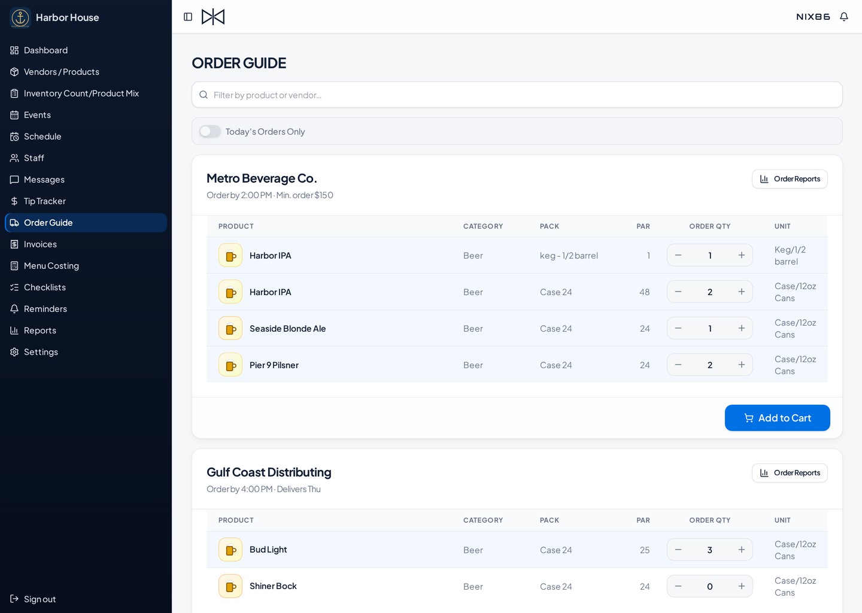Click the Shiner Bock beer icon
Screen dimensions: 862x613
(230, 586)
